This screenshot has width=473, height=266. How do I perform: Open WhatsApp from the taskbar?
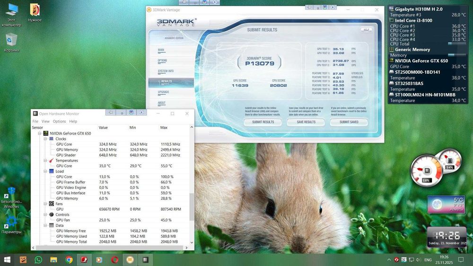click(38, 260)
